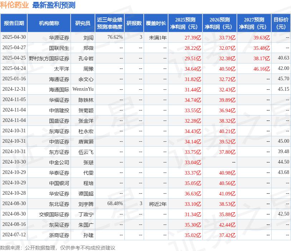Click target price 40.63
This screenshot has width=291, height=251.
[283, 58]
